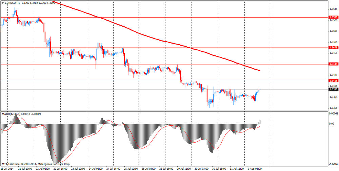Select the red 1.3445 price level tag
Image resolution: width=339 pixels, height=171 pixels.
click(x=333, y=64)
